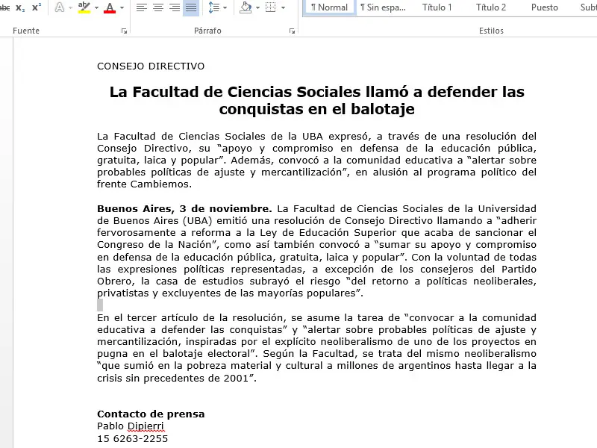Toggle justified text alignment
This screenshot has width=597, height=448.
coord(191,7)
